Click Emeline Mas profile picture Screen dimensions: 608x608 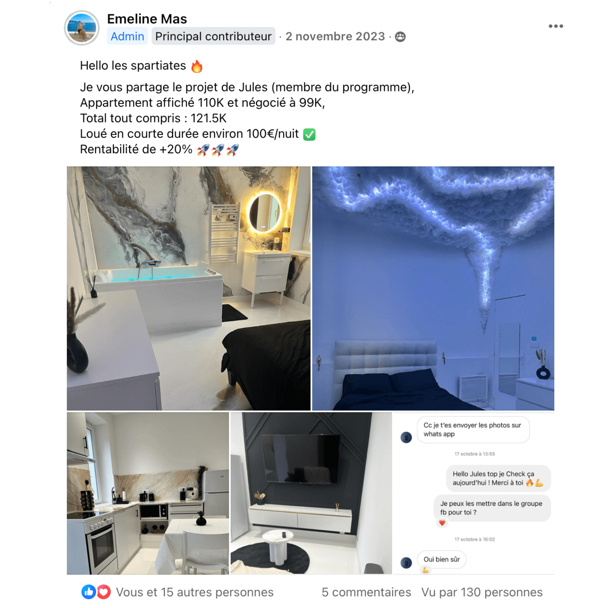tap(82, 28)
